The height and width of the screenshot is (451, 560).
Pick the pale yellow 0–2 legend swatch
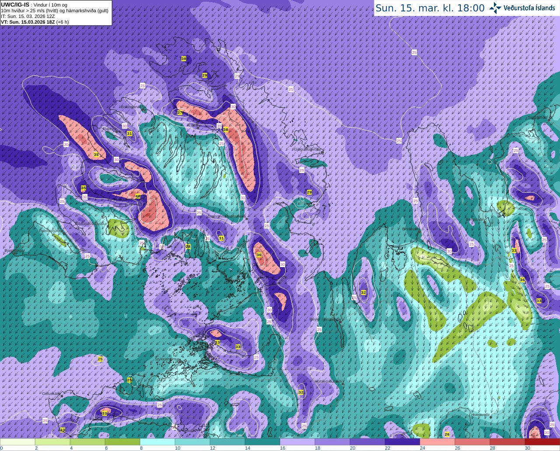click(17, 442)
